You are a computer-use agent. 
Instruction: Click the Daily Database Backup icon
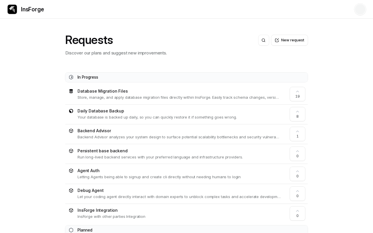[71, 111]
